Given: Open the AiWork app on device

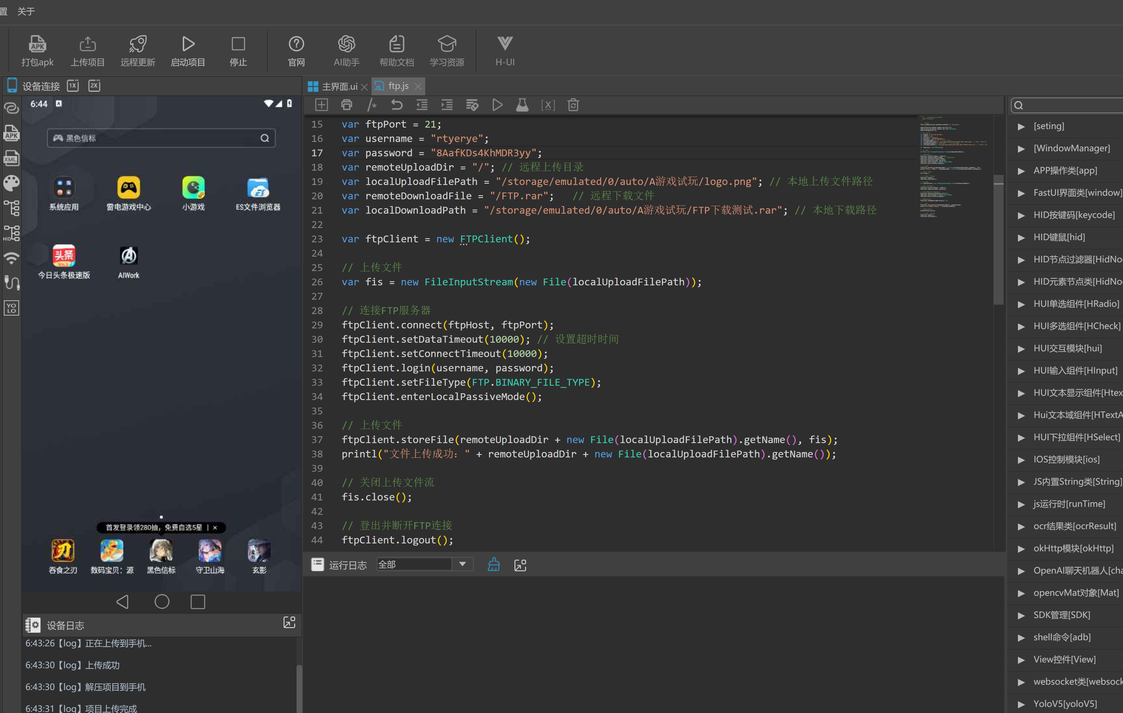Looking at the screenshot, I should coord(129,262).
